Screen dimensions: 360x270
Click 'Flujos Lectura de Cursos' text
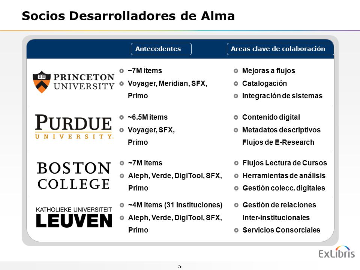point(285,163)
